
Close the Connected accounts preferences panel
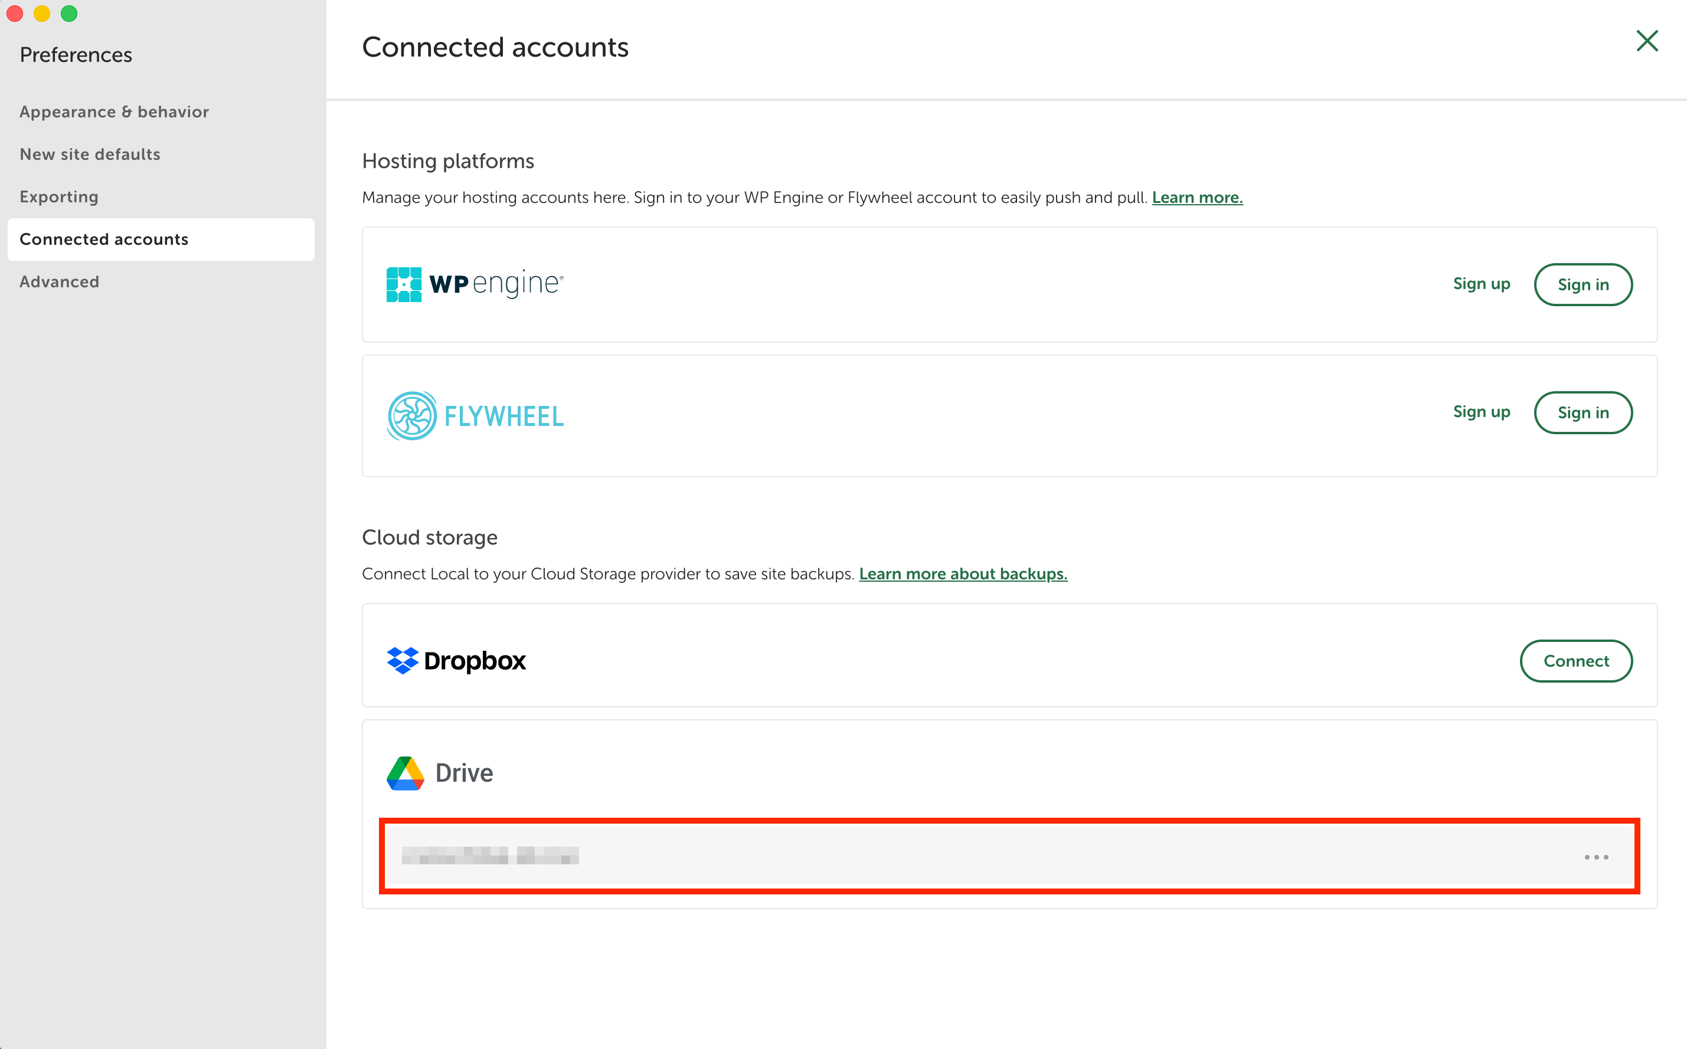pos(1647,42)
